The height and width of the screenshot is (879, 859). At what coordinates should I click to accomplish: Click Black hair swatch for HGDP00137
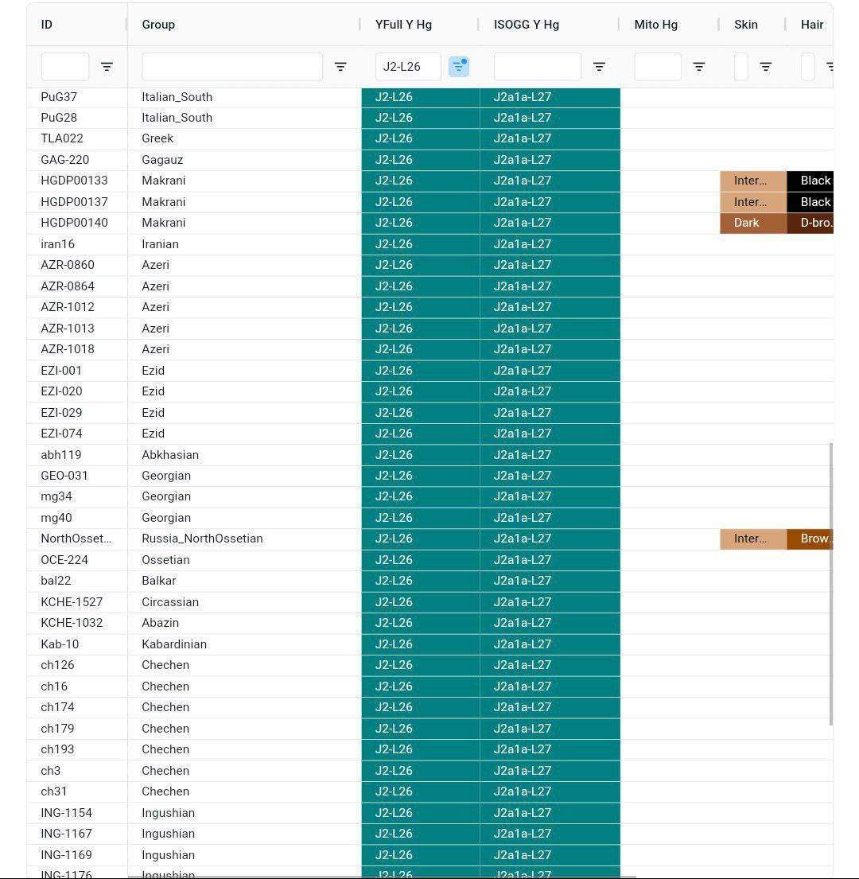tap(810, 202)
